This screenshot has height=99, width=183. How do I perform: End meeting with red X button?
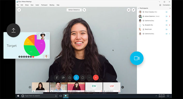96,77
